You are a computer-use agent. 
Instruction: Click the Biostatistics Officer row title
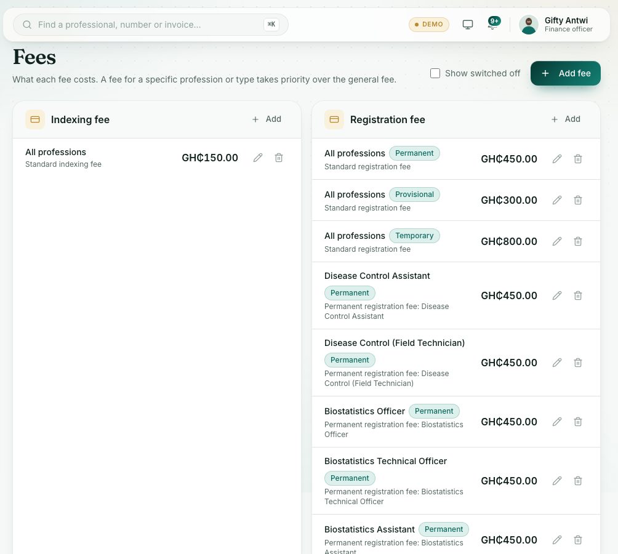tap(364, 411)
